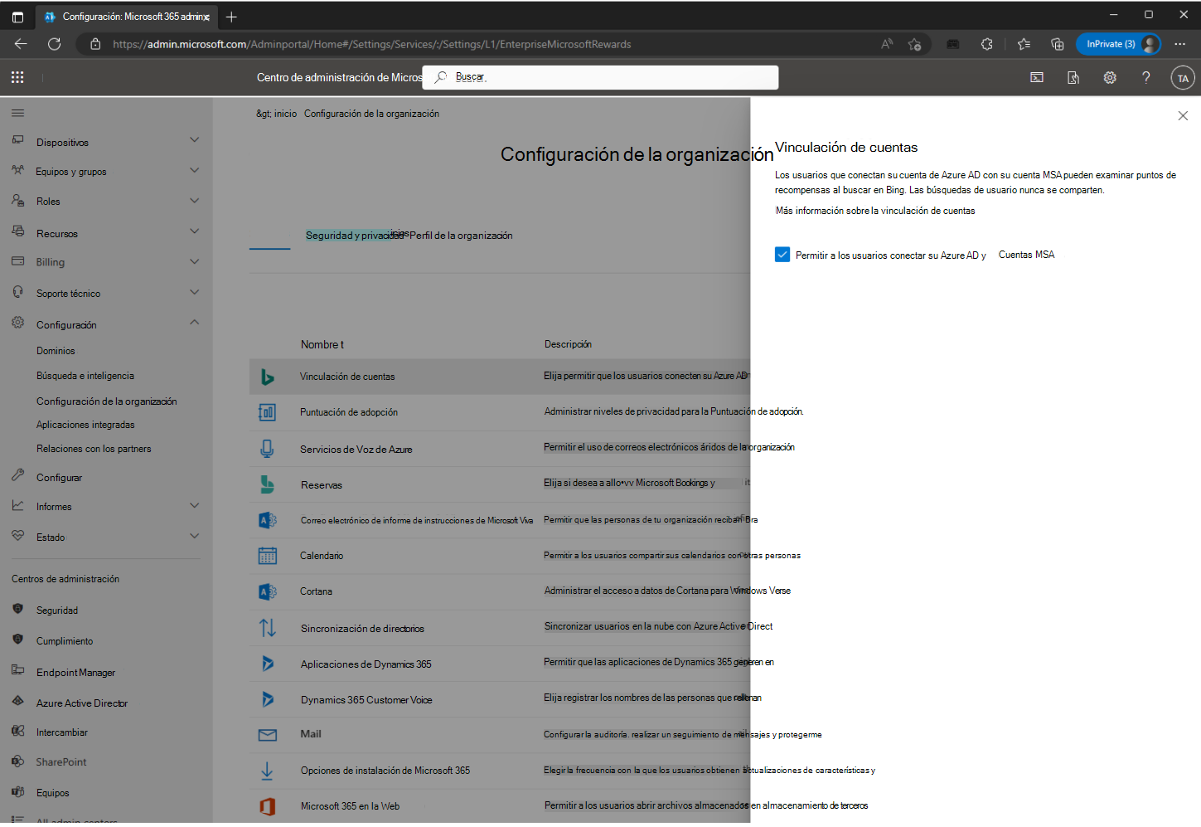Viewport: 1201px width, 827px height.
Task: Open the app launcher waffle icon
Action: (17, 77)
